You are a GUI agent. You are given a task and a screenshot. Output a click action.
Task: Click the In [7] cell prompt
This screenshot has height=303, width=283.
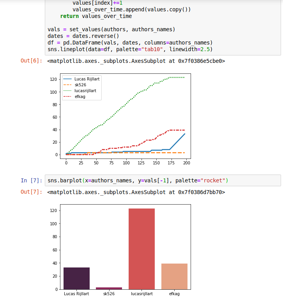pos(32,180)
